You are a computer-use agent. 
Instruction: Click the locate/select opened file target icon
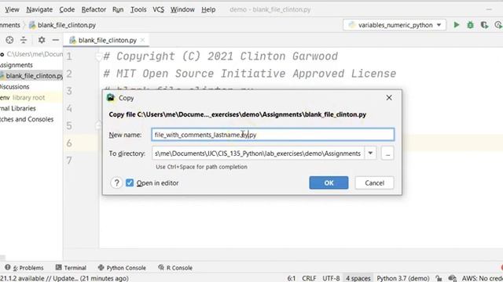pyautogui.click(x=9, y=40)
